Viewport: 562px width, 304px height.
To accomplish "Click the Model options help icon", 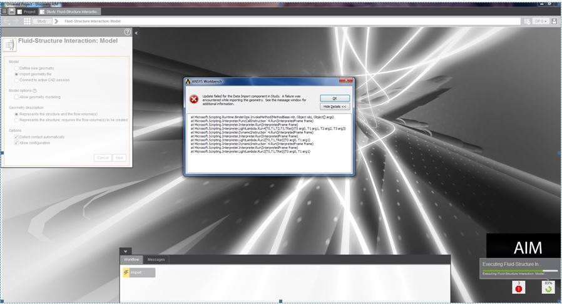I will pyautogui.click(x=35, y=91).
